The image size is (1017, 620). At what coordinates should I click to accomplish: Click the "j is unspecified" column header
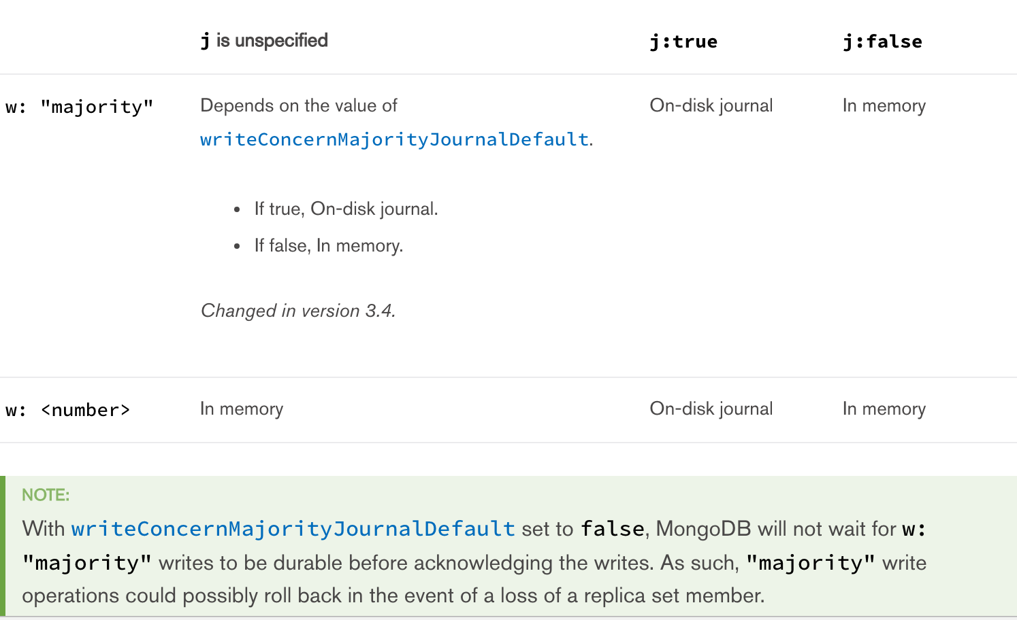tap(264, 41)
